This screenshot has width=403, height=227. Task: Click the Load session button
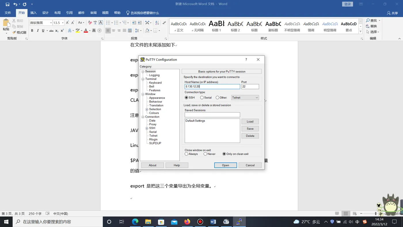pyautogui.click(x=250, y=122)
